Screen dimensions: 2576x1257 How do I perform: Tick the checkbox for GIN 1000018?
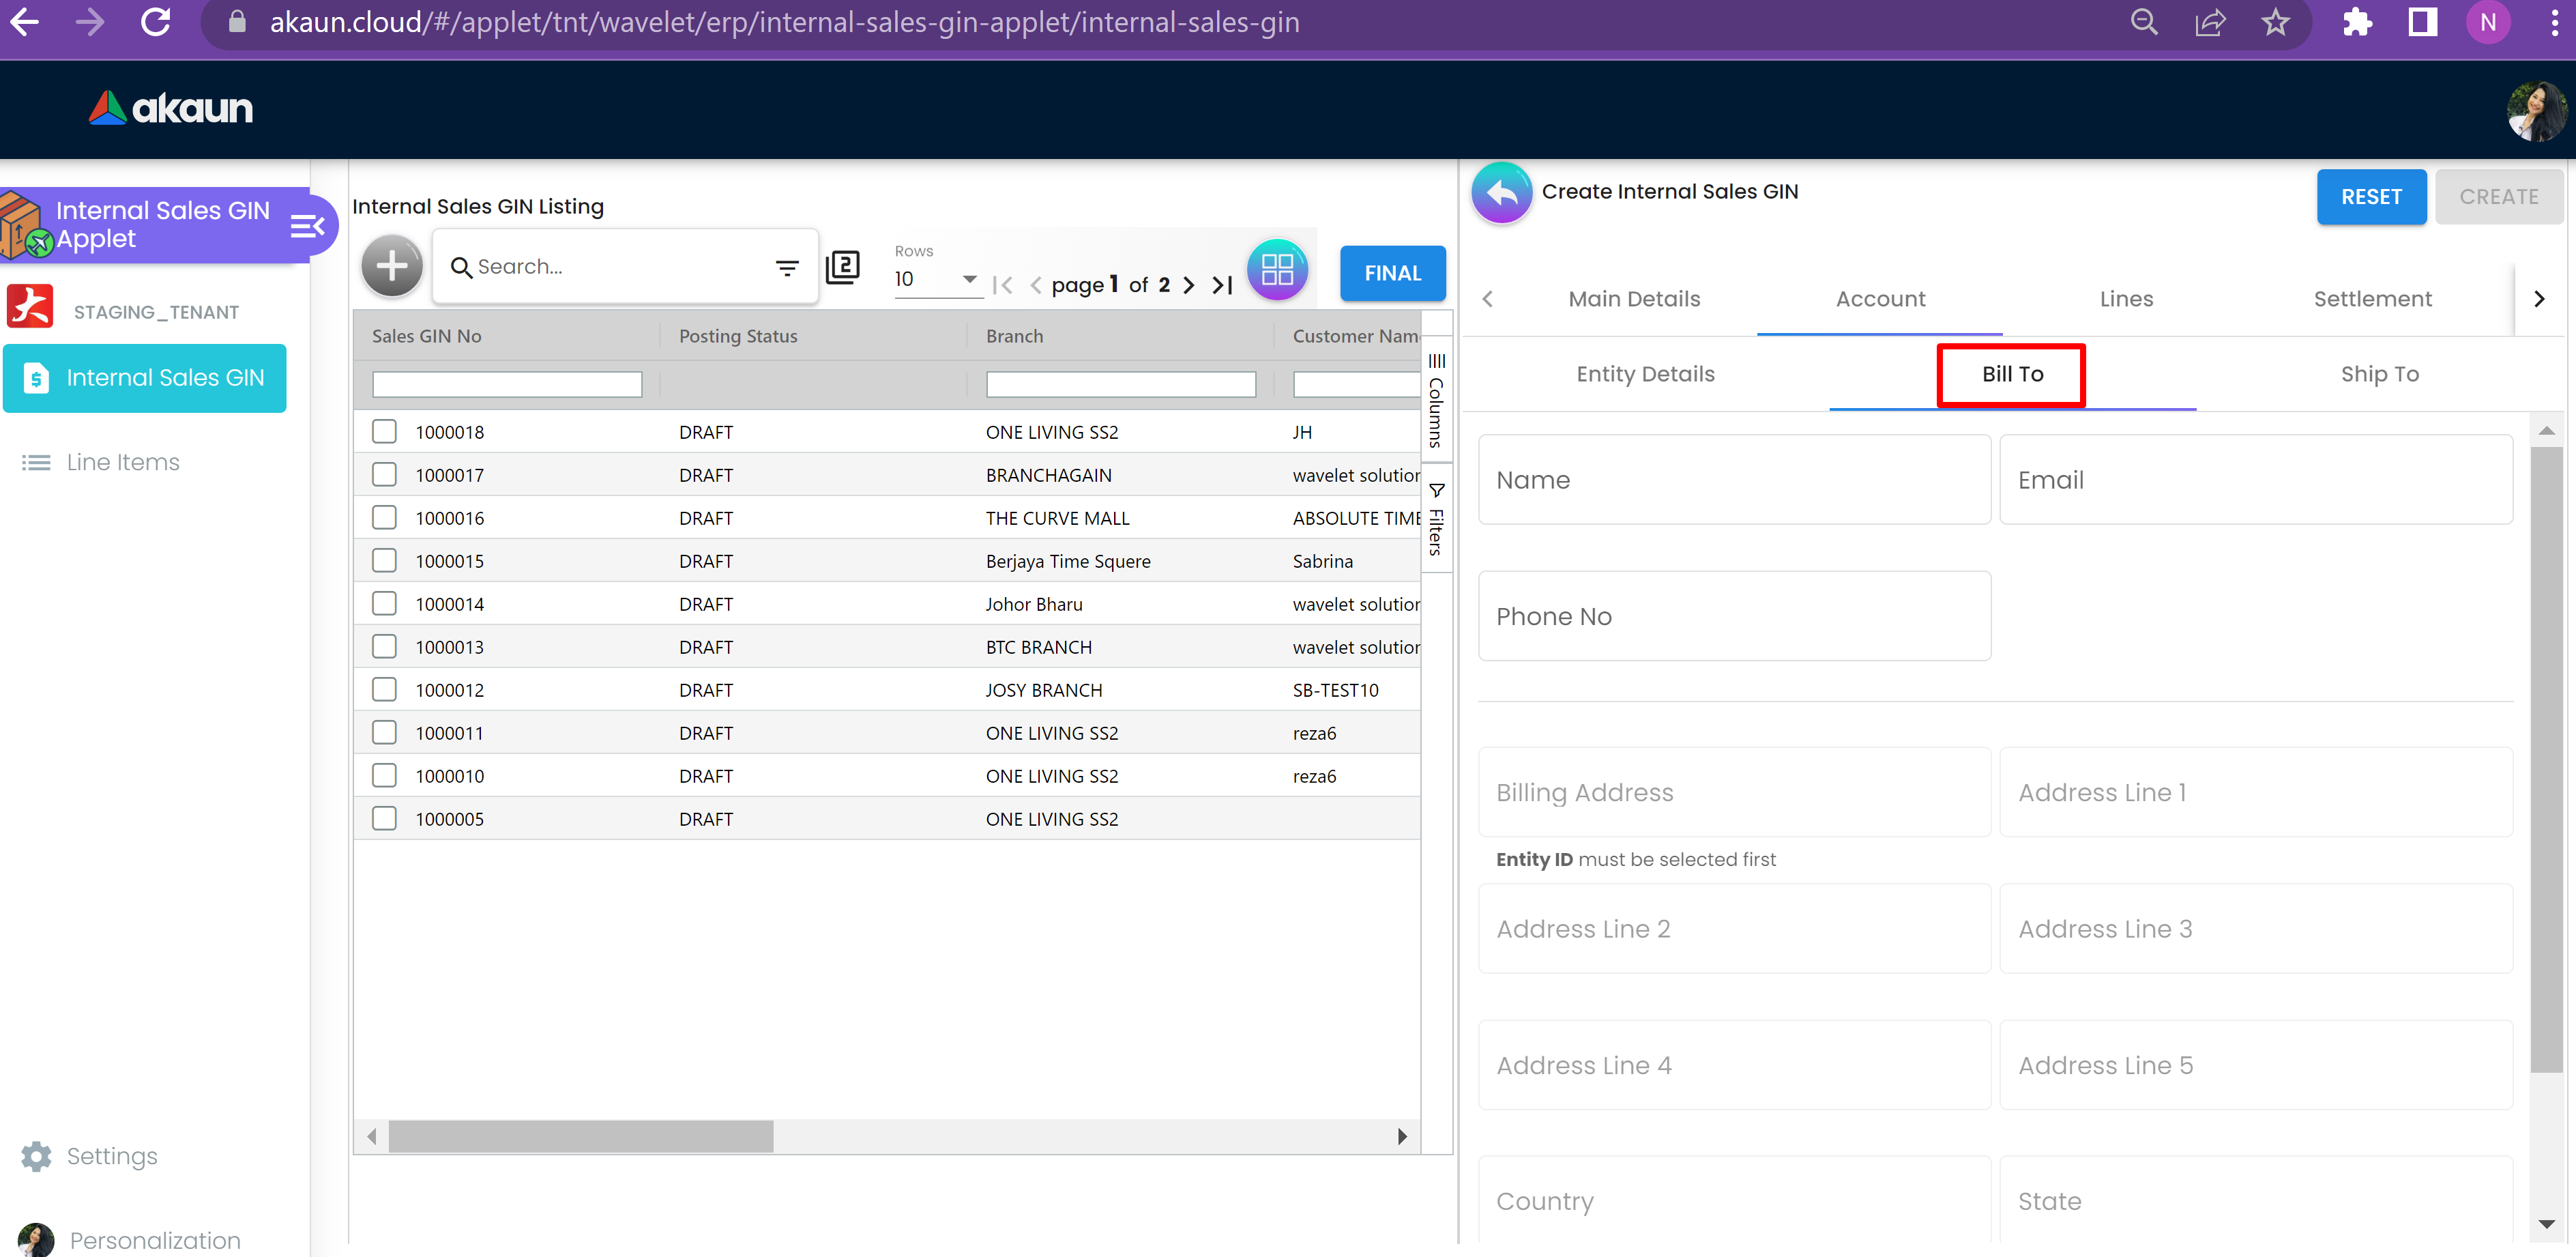pyautogui.click(x=384, y=432)
